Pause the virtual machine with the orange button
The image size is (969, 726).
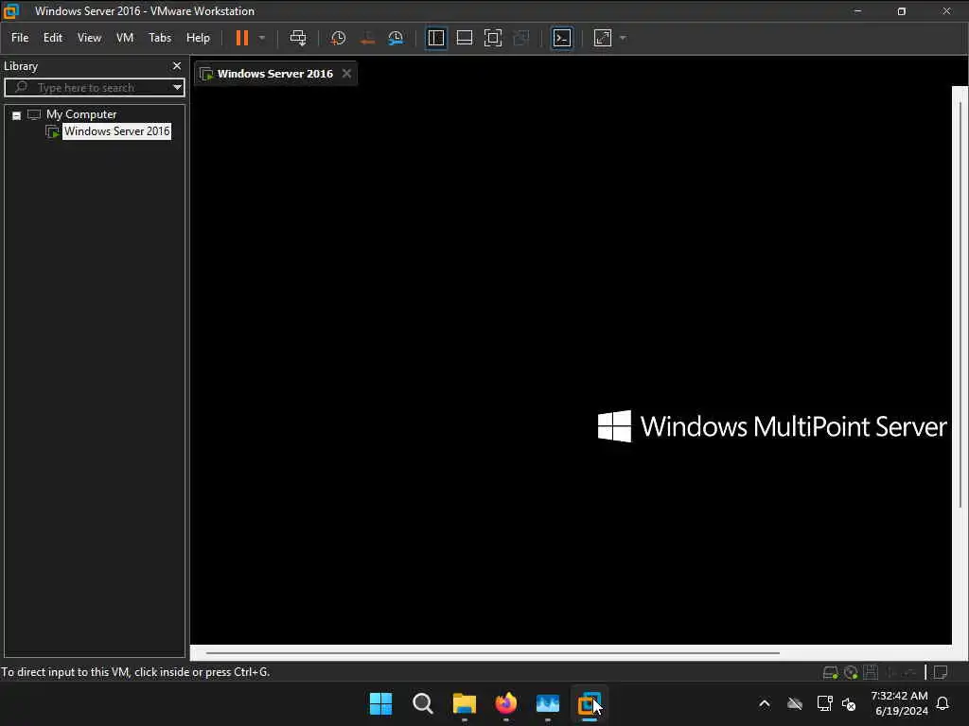tap(241, 38)
